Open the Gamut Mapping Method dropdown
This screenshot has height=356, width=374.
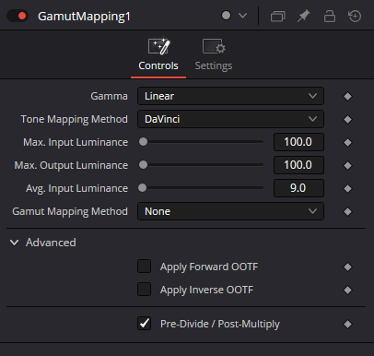[230, 211]
